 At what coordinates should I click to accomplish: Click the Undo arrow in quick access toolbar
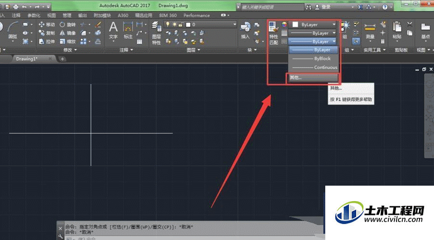tap(25, 7)
